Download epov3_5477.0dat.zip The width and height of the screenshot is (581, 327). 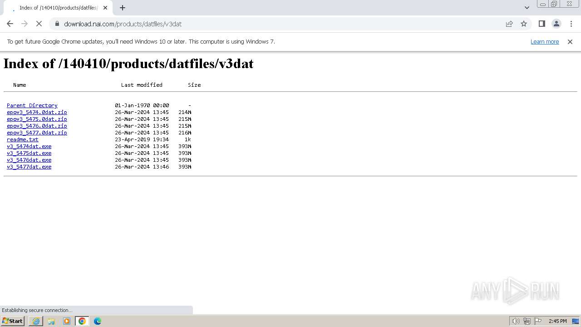click(x=37, y=133)
